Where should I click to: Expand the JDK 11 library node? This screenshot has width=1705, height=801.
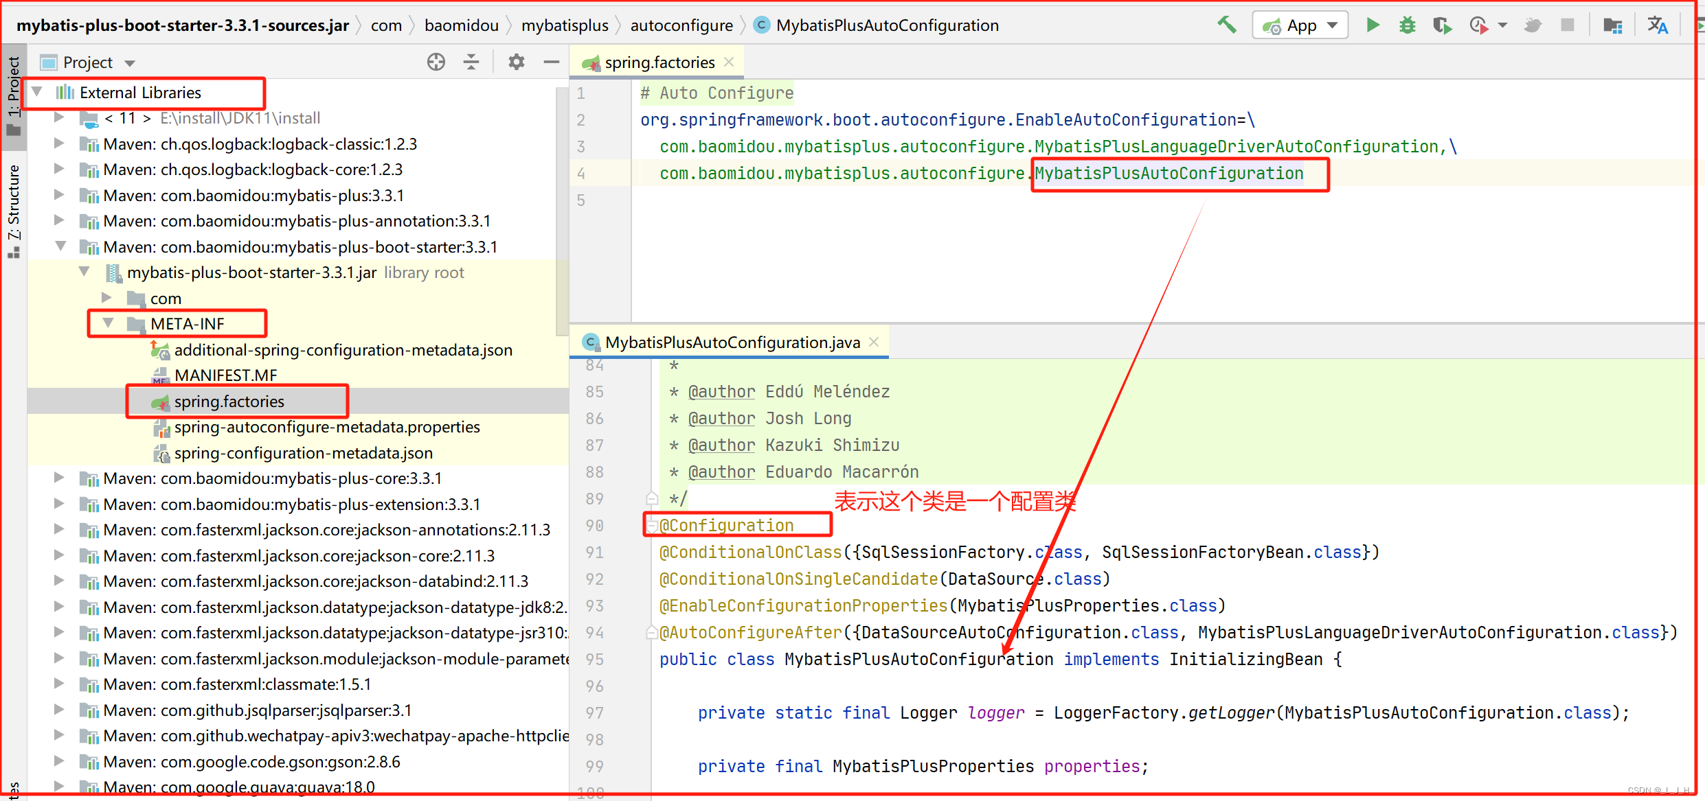[59, 118]
